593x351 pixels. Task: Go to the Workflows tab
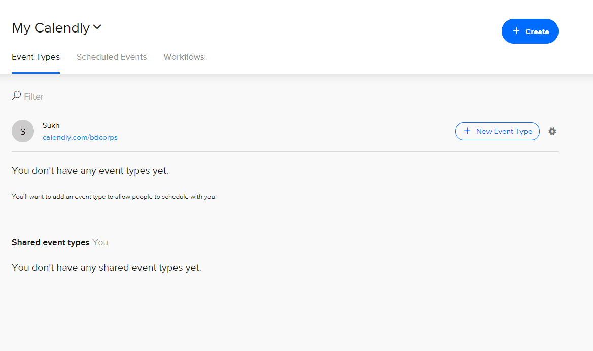pos(184,57)
